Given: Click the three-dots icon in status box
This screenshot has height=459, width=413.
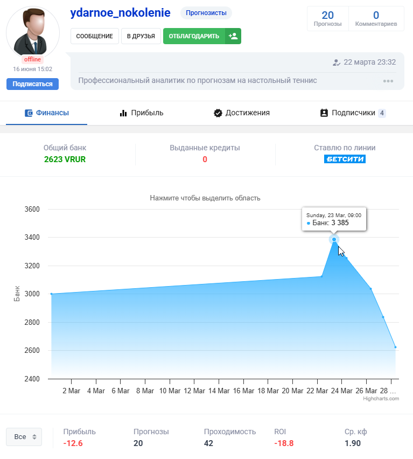Looking at the screenshot, I should click(388, 81).
